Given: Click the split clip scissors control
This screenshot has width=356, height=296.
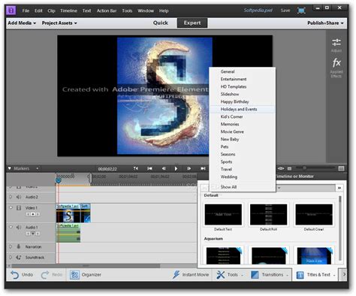Looking at the screenshot, I should (x=136, y=168).
